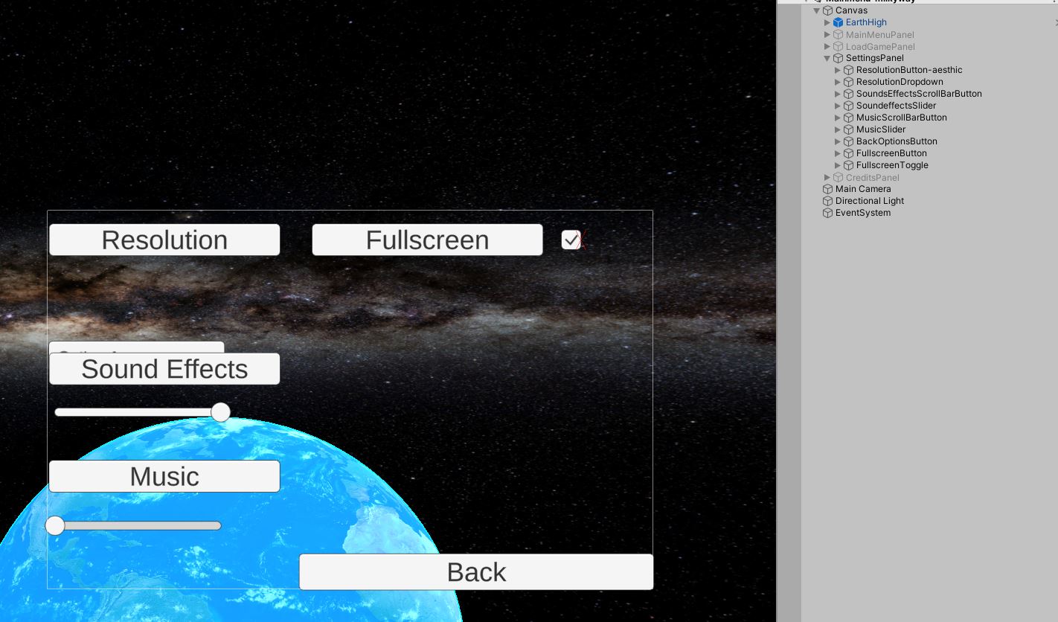Click the Music button

164,476
